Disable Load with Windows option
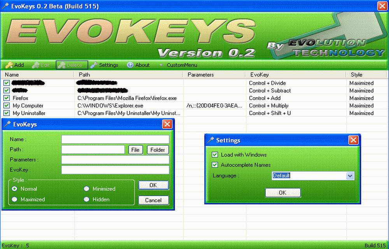 [x=215, y=154]
